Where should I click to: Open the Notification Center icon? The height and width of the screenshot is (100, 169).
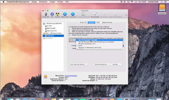(x=165, y=2)
